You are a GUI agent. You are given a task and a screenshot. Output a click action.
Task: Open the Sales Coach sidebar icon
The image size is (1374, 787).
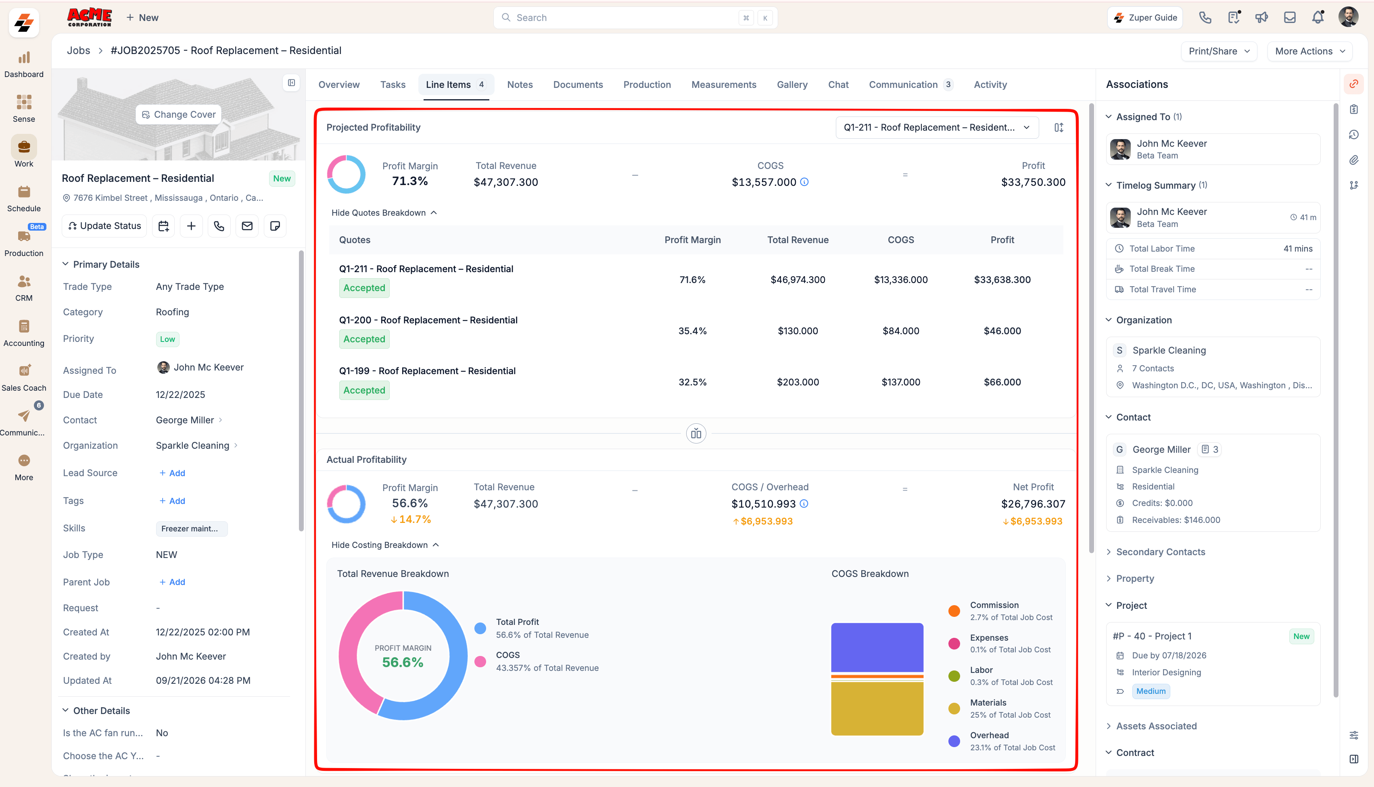pyautogui.click(x=24, y=377)
